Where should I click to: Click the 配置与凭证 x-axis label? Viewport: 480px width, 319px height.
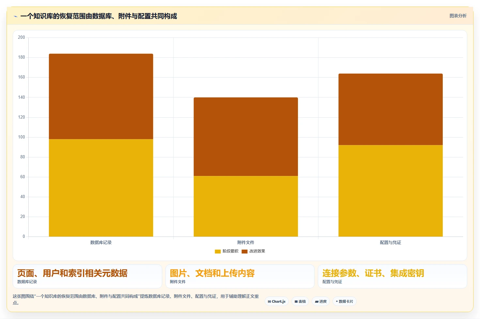coord(391,242)
